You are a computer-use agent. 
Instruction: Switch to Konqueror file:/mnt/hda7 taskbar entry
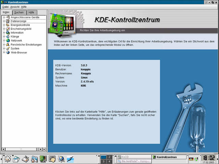134,161
